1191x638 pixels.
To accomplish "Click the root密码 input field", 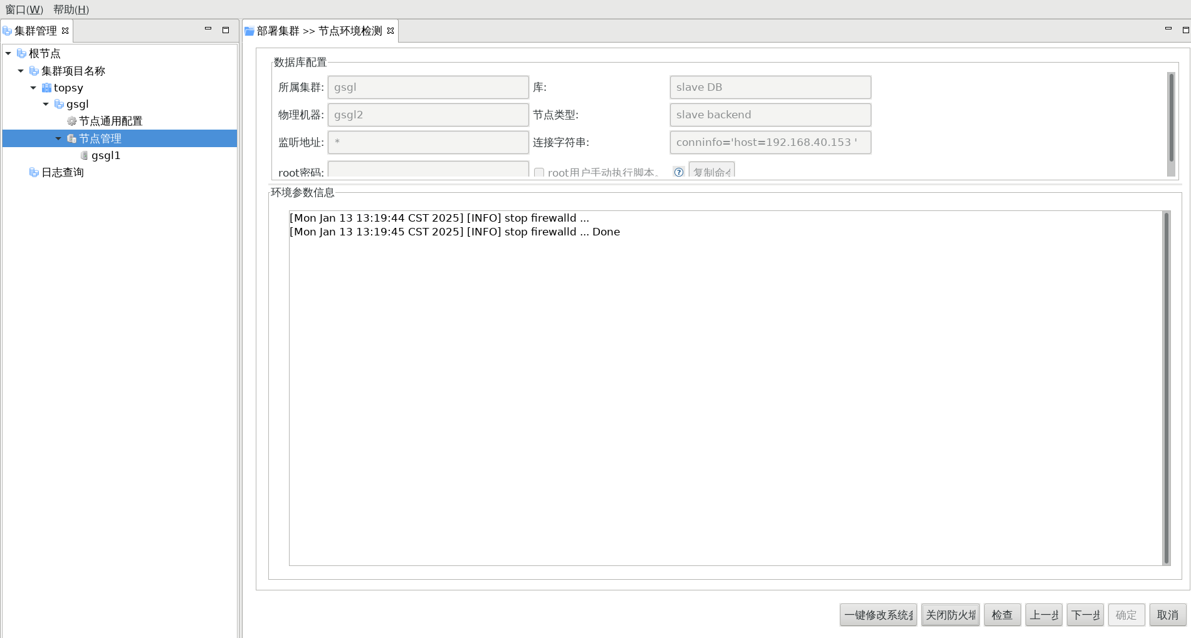I will (428, 170).
